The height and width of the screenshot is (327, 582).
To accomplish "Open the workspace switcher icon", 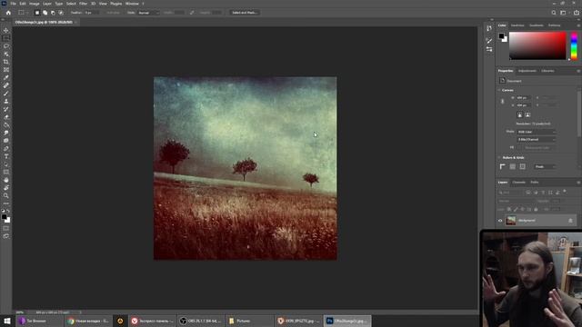I will [x=564, y=13].
